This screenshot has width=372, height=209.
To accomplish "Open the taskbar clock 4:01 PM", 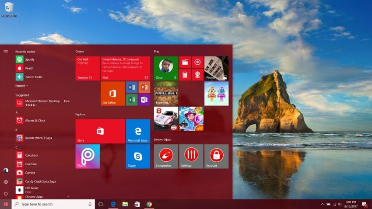I will 351,204.
